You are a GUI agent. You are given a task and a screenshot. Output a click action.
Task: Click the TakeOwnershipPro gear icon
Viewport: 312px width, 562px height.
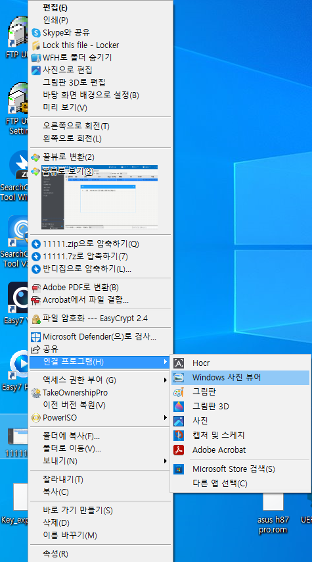click(x=36, y=393)
